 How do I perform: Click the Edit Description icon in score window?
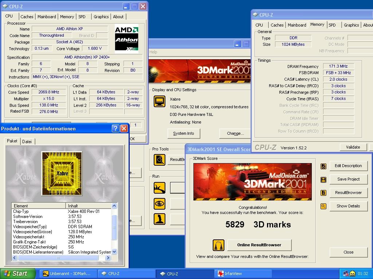click(323, 166)
